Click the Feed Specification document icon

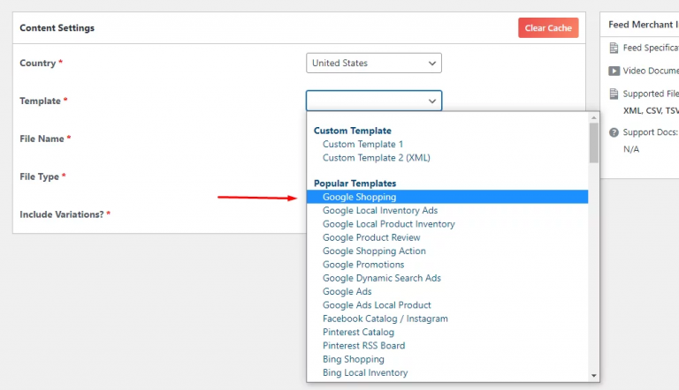pyautogui.click(x=614, y=48)
